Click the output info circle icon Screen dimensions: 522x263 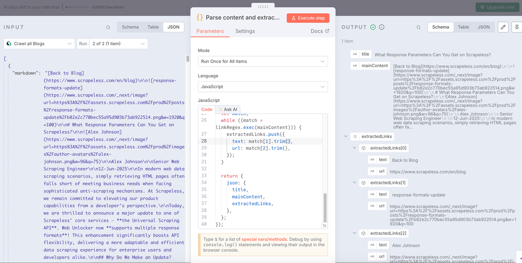tap(382, 27)
